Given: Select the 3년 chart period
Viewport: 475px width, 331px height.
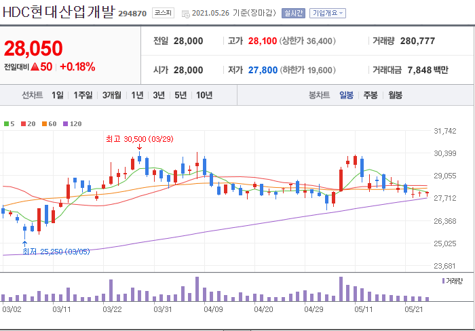Looking at the screenshot, I should [159, 95].
